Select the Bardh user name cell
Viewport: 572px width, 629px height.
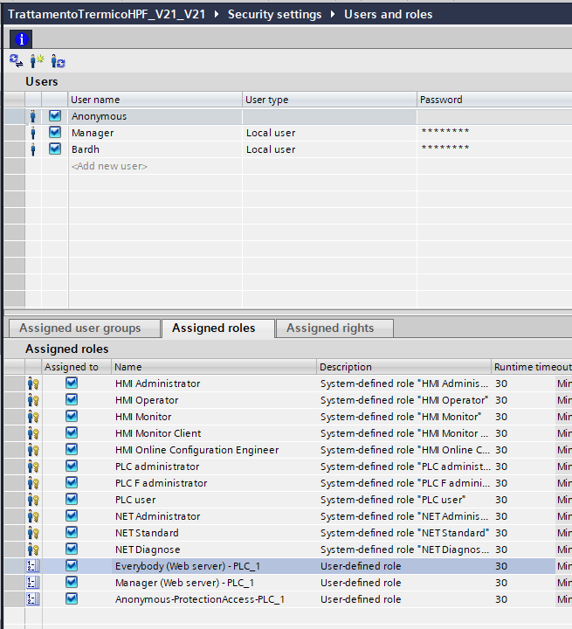click(x=155, y=149)
